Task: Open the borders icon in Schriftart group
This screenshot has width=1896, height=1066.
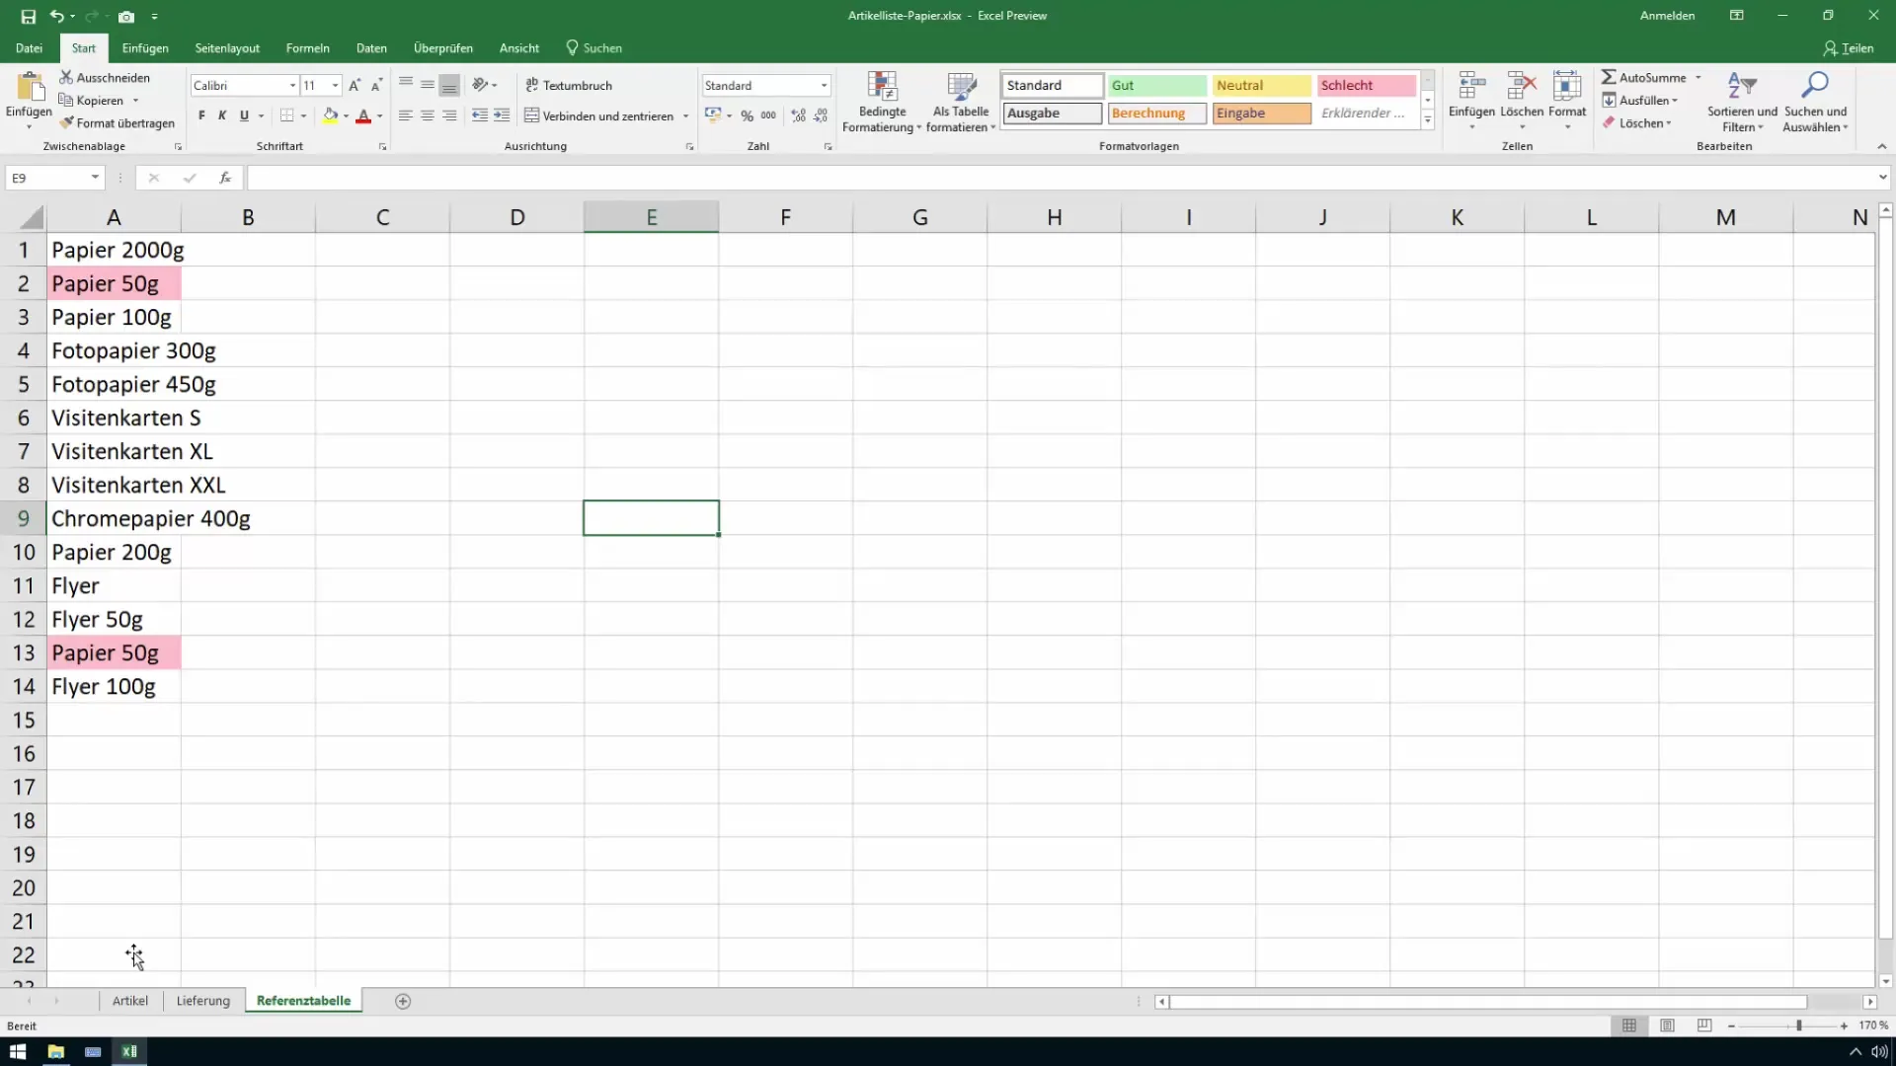Action: pyautogui.click(x=286, y=115)
